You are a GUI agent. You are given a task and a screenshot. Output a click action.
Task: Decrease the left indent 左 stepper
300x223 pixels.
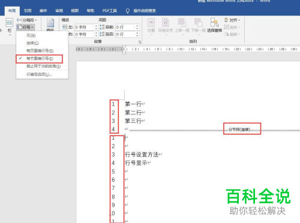[x=96, y=29]
